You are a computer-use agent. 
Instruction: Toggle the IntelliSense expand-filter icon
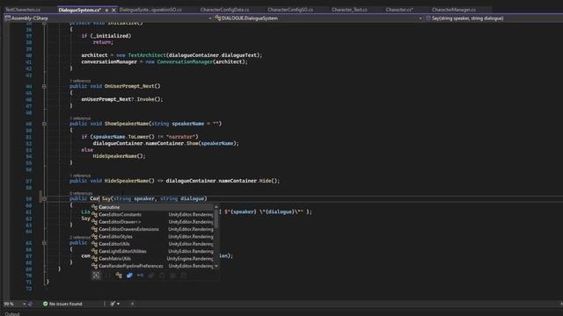pos(96,276)
